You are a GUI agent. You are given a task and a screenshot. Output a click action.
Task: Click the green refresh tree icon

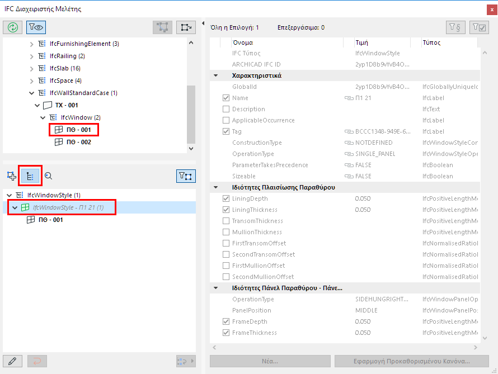(x=13, y=27)
